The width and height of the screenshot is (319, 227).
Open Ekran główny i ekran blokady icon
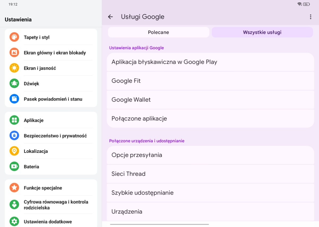click(14, 52)
